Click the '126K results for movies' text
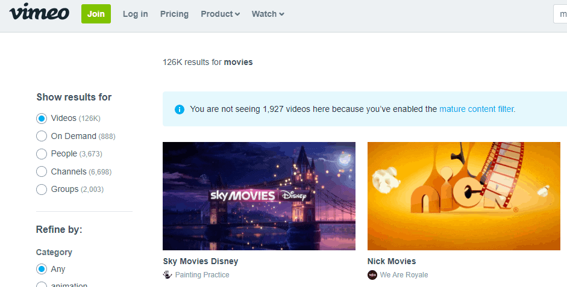567x287 pixels. click(x=207, y=62)
